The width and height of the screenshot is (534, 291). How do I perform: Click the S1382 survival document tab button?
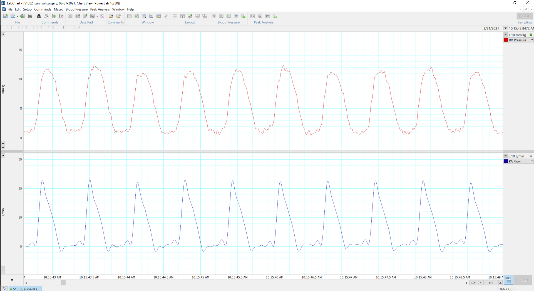[25, 289]
